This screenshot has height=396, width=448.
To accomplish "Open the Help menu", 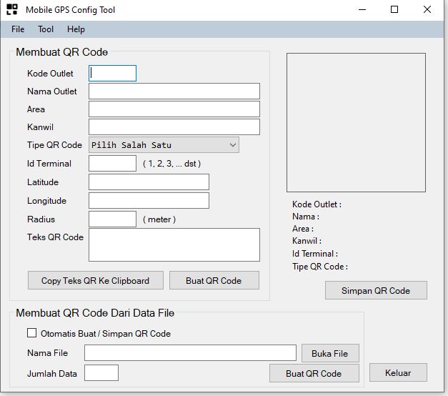I will point(76,29).
